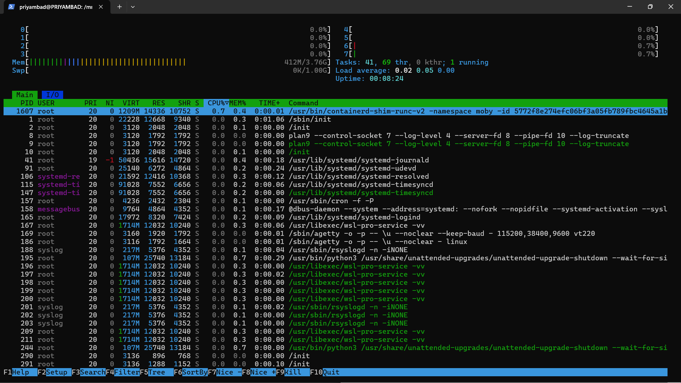Expand the terminal profiles dropdown chevron
This screenshot has height=383, width=681.
pos(133,7)
